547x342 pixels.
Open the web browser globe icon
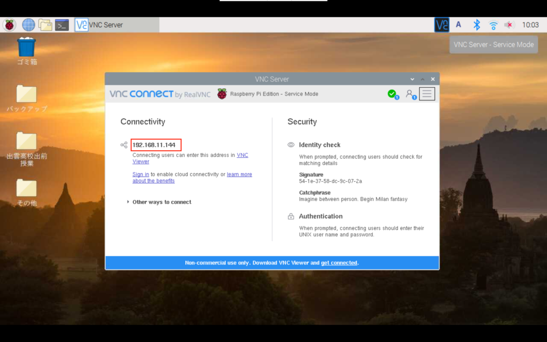[28, 25]
